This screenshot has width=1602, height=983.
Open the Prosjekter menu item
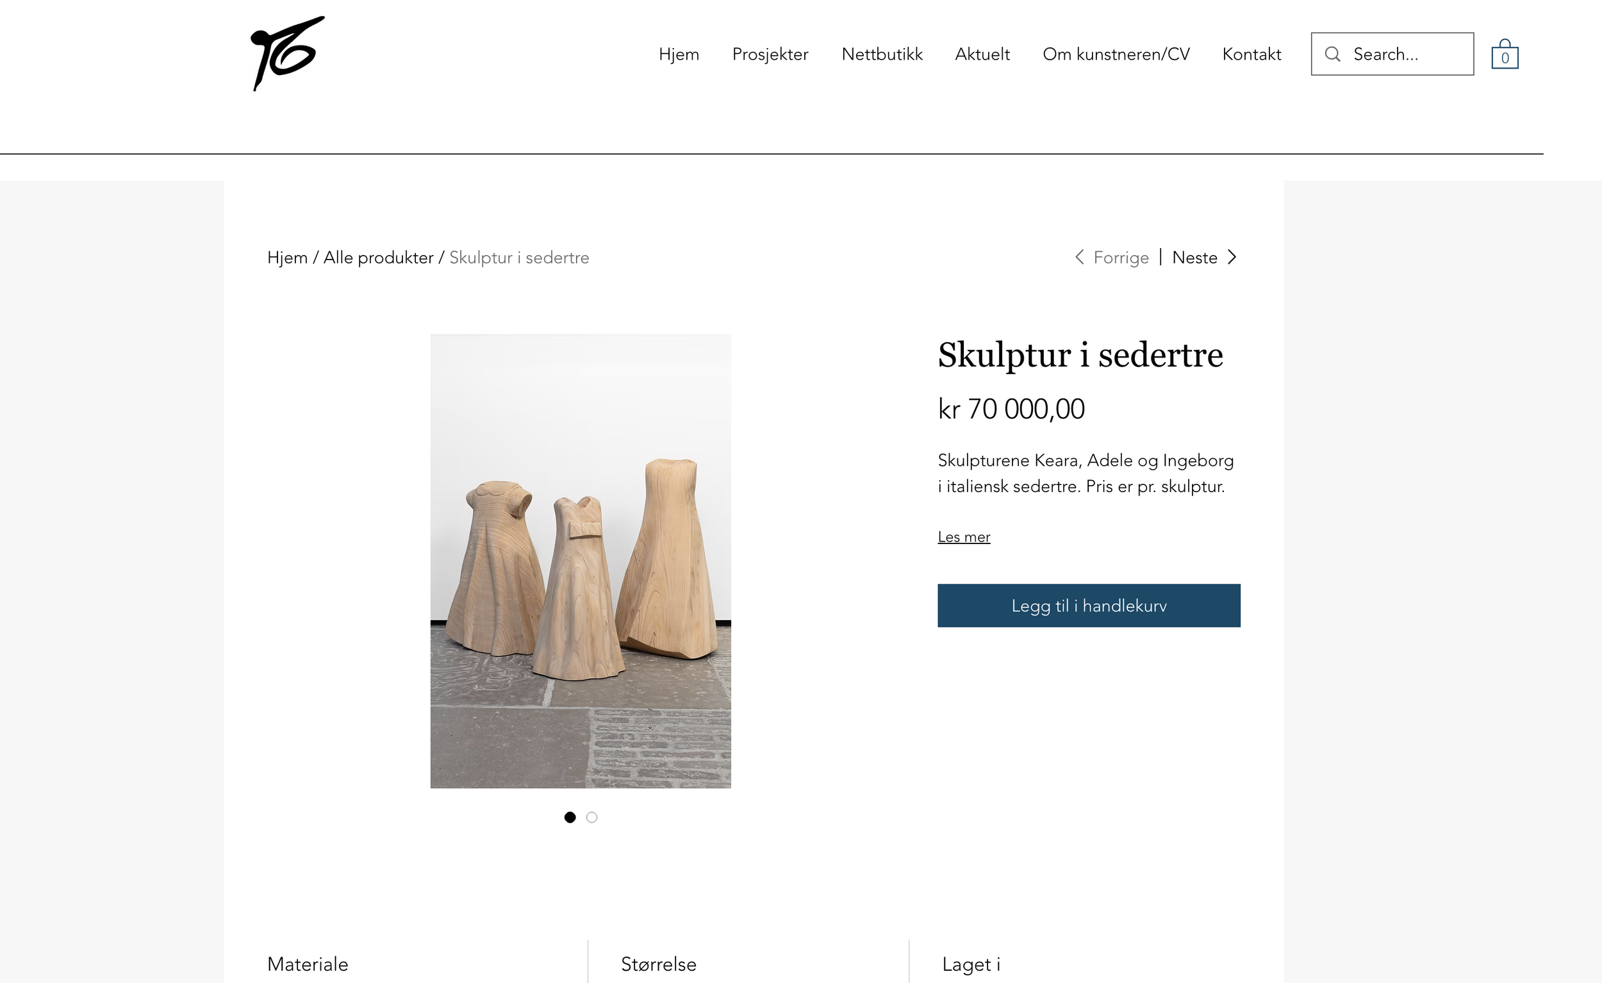pos(770,54)
